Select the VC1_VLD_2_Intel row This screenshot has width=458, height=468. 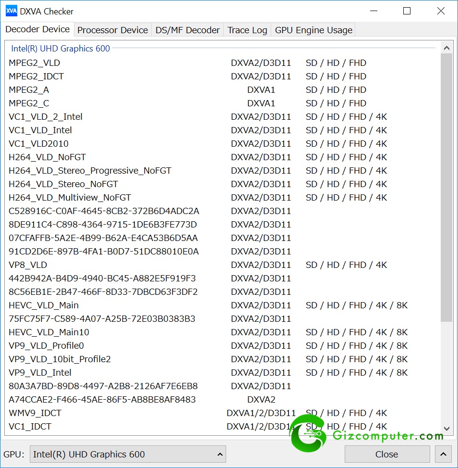(222, 117)
